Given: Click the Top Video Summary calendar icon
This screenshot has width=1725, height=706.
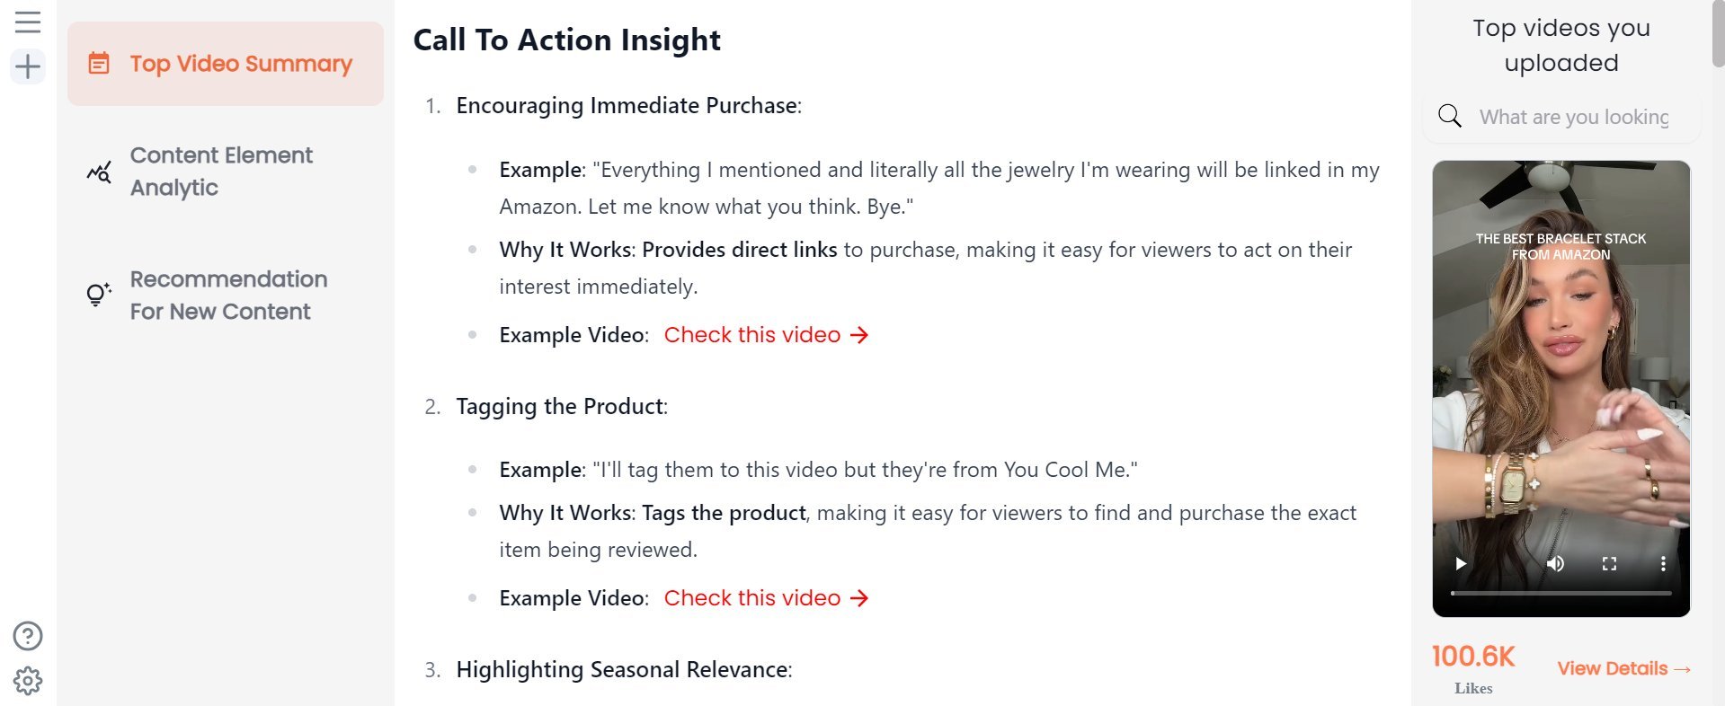Looking at the screenshot, I should click(98, 63).
